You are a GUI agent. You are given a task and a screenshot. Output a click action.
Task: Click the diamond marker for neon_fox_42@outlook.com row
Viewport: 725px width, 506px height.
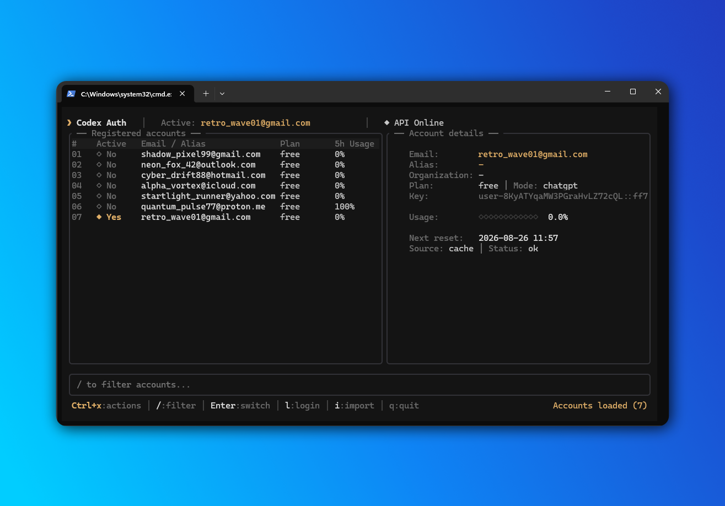(99, 165)
